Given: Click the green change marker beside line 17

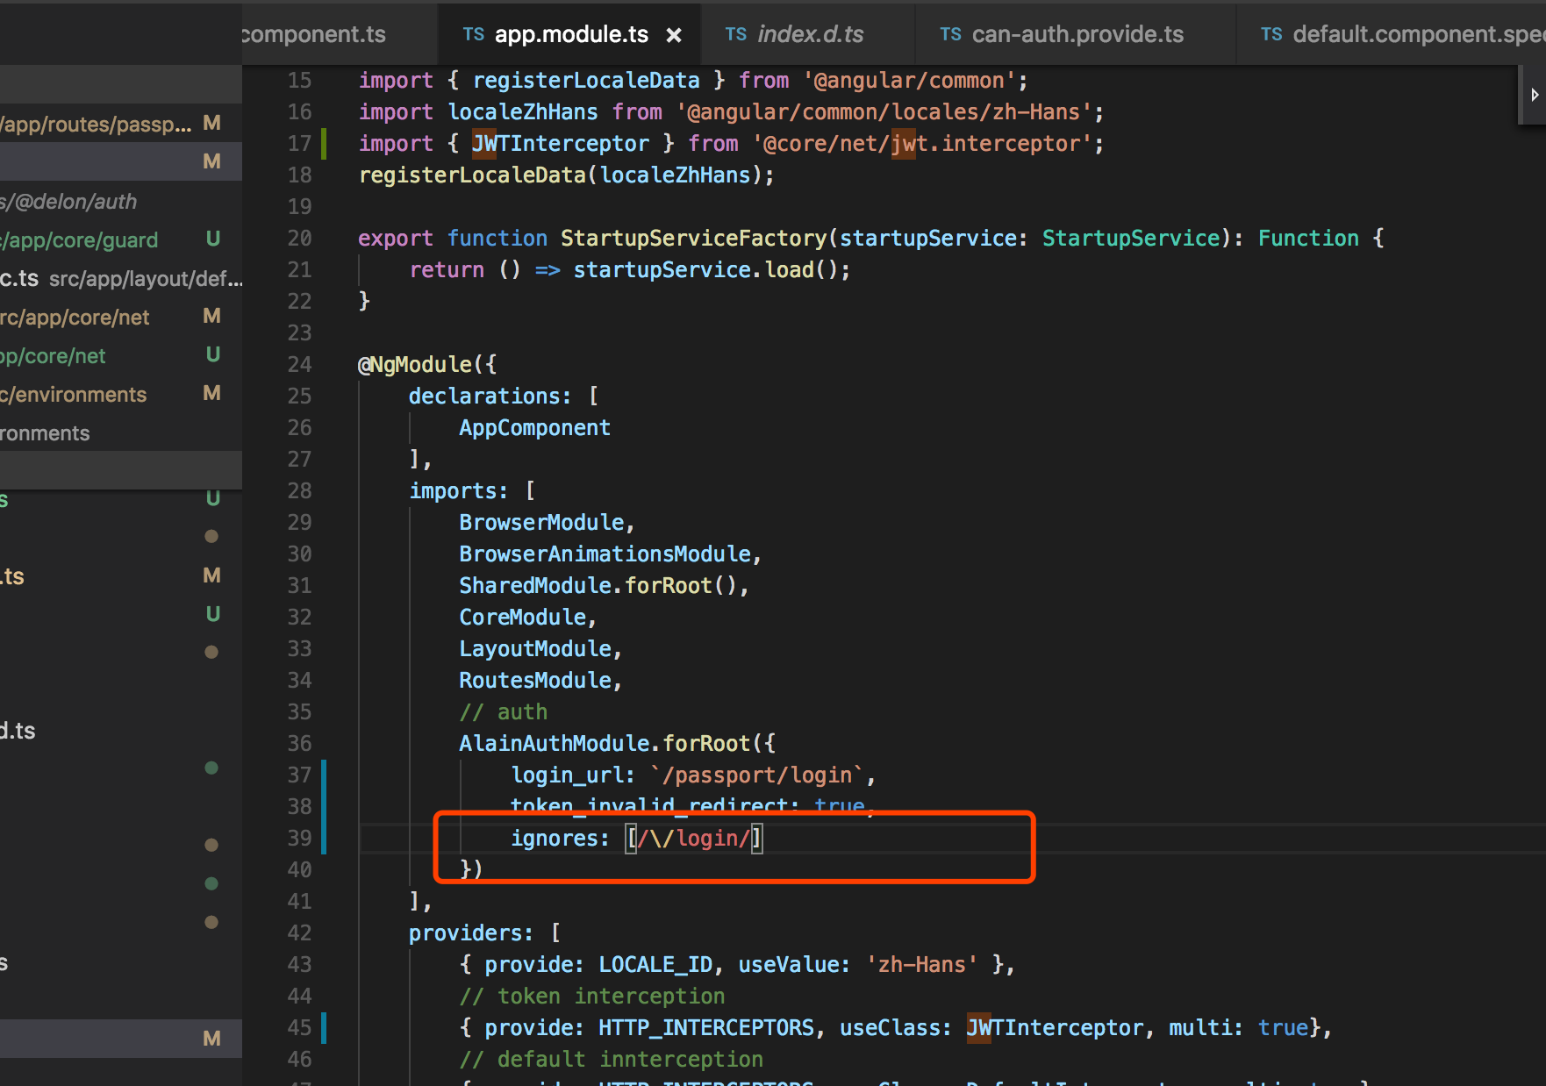Looking at the screenshot, I should (323, 143).
